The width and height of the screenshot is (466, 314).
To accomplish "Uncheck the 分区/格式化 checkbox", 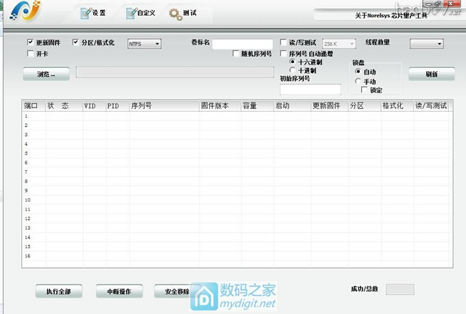I will (x=75, y=43).
